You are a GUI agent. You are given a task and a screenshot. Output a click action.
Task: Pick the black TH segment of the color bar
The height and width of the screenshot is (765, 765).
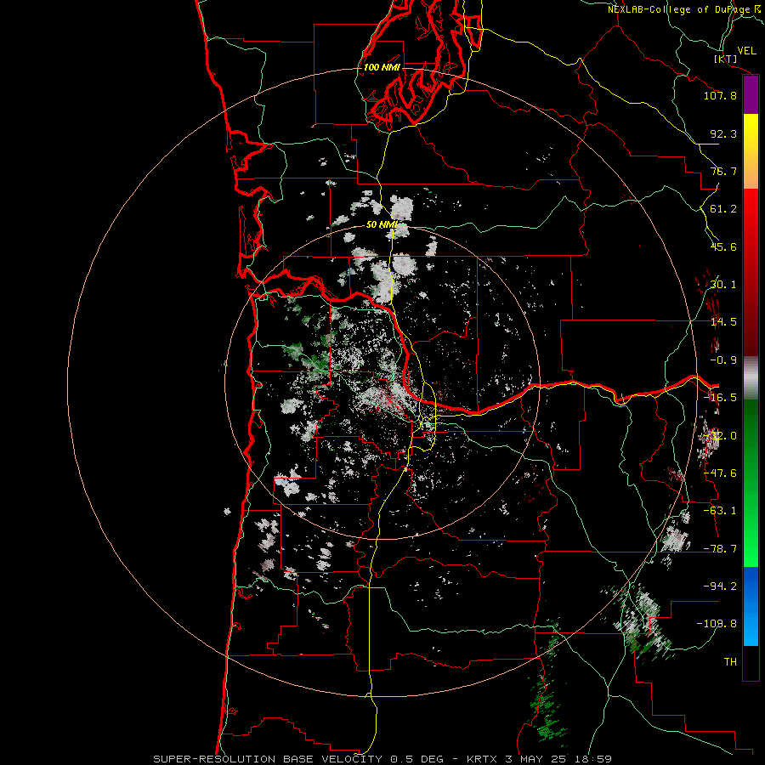tap(751, 662)
